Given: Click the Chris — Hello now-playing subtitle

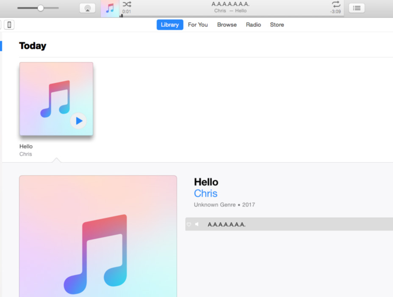Looking at the screenshot, I should pos(230,11).
